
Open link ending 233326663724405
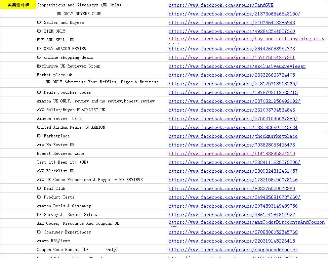click(x=232, y=75)
